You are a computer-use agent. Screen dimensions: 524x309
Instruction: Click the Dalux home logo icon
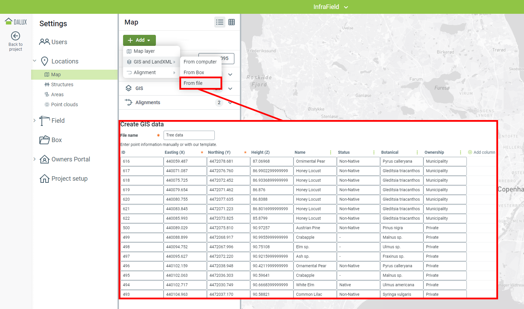[9, 22]
